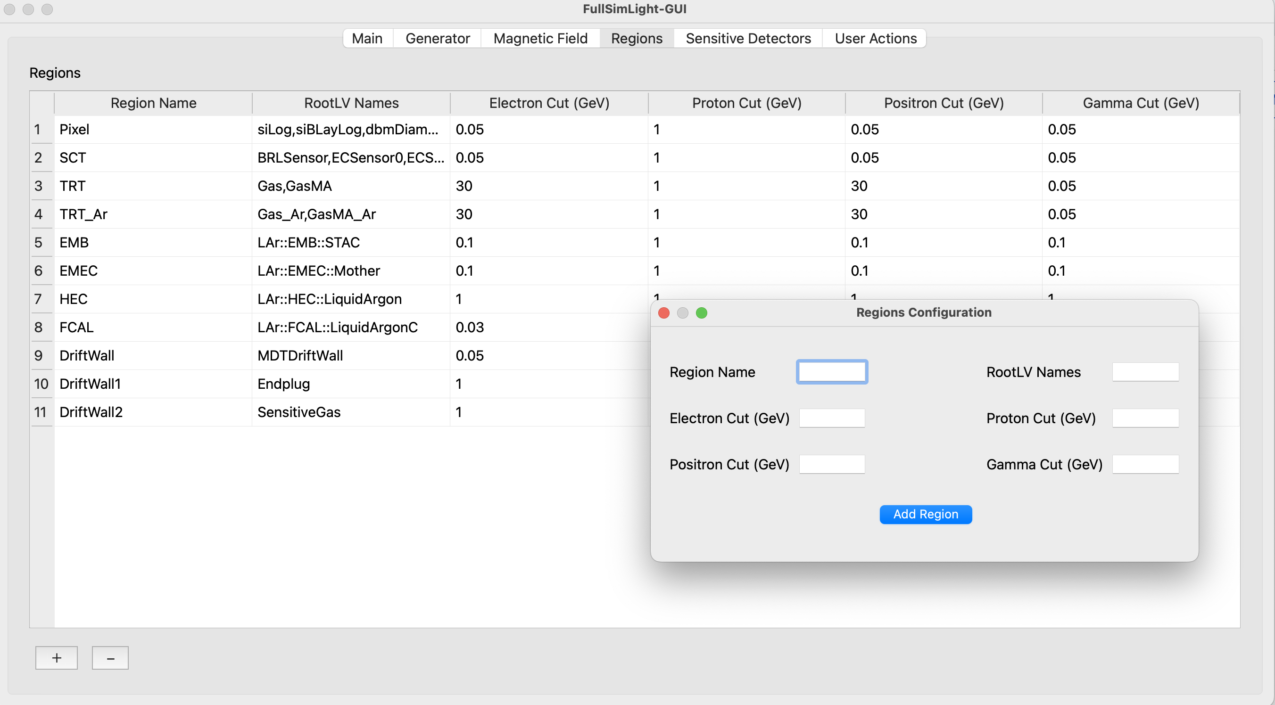This screenshot has height=705, width=1275.
Task: Select the TRT region name cell
Action: point(153,186)
